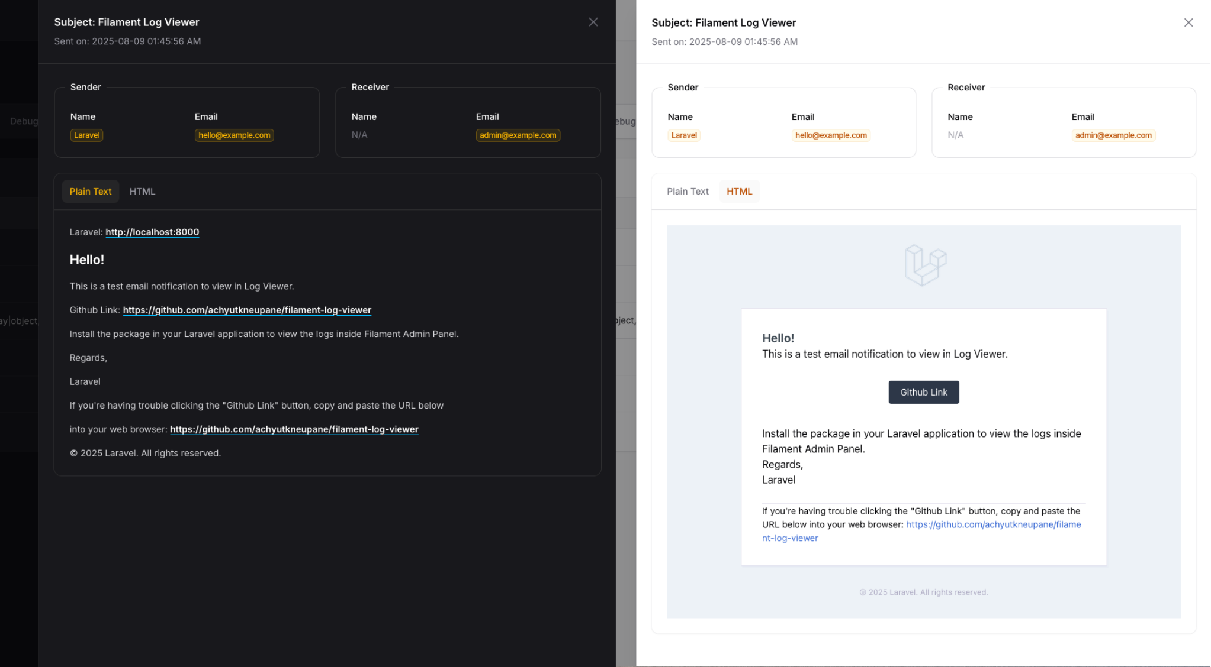Click the admin@example.com badge in the light panel
Screen dimensions: 1211x667
1113,135
